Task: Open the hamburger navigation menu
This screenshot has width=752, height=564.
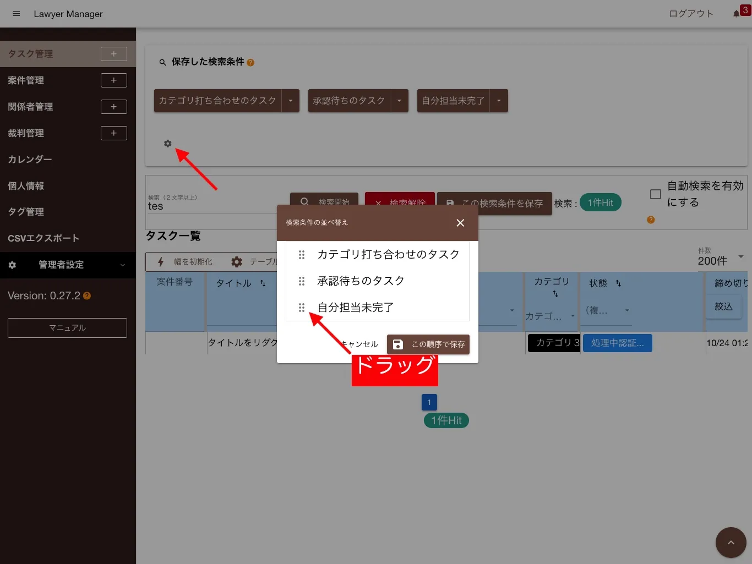Action: pyautogui.click(x=17, y=14)
